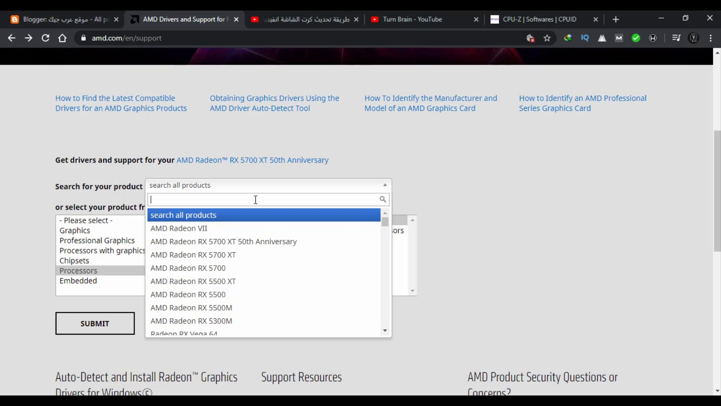Click the page vertical scrollbar thumb
Screen dimensions: 721x406
point(717,191)
